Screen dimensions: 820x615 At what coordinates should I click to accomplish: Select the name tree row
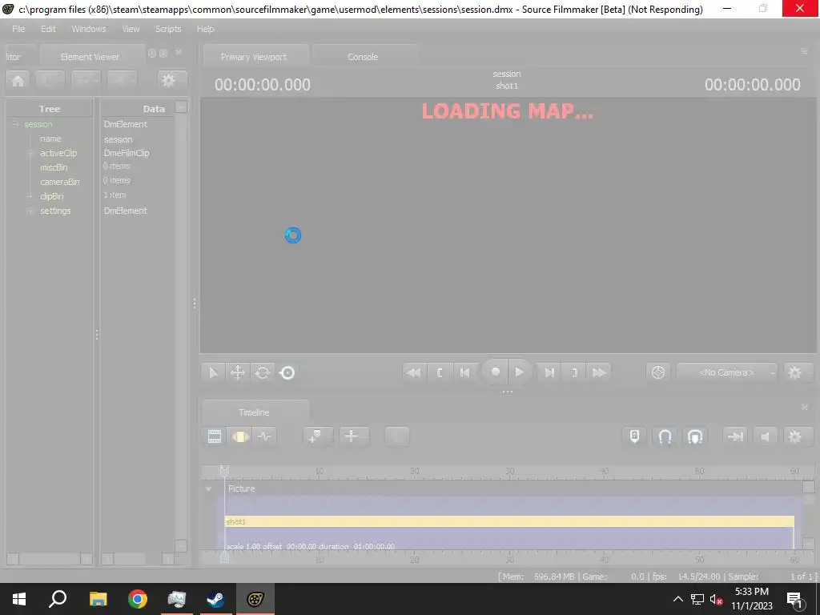(x=50, y=139)
